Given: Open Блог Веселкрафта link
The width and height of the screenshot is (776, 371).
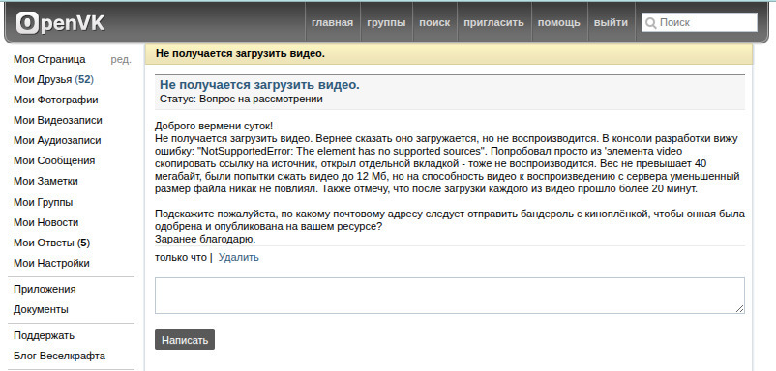Looking at the screenshot, I should point(59,356).
